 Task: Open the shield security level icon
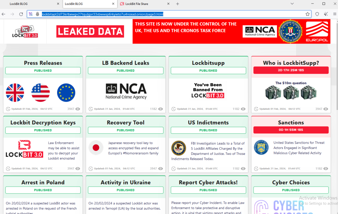point(317,14)
